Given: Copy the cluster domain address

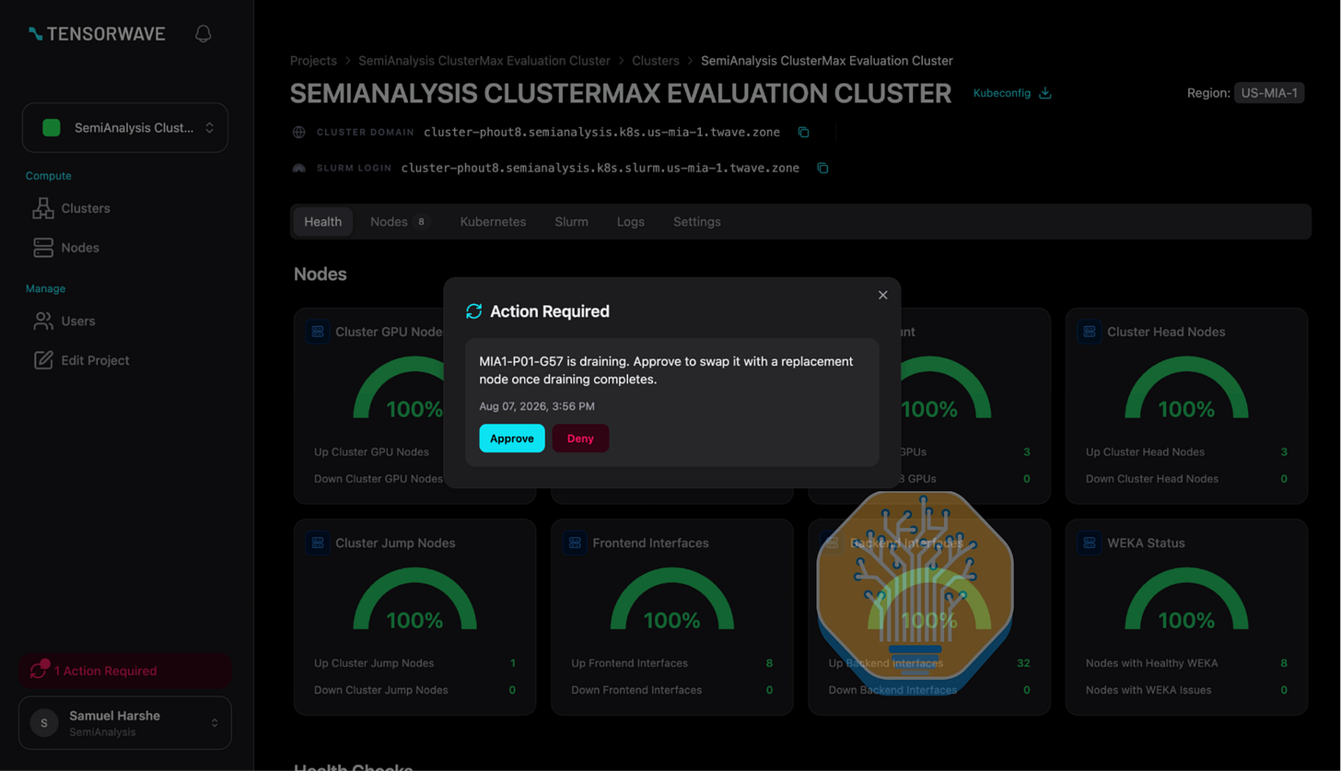Looking at the screenshot, I should tap(803, 133).
